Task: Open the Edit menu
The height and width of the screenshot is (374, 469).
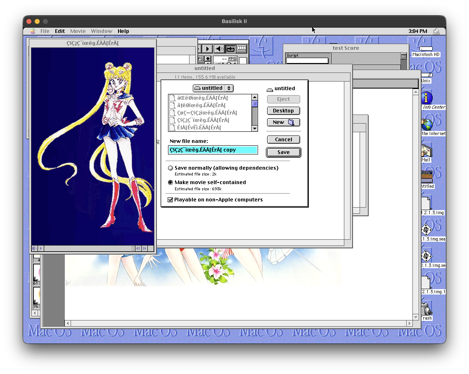Action: coord(60,31)
